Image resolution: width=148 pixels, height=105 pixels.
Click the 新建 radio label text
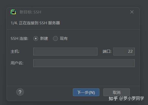[44, 39]
